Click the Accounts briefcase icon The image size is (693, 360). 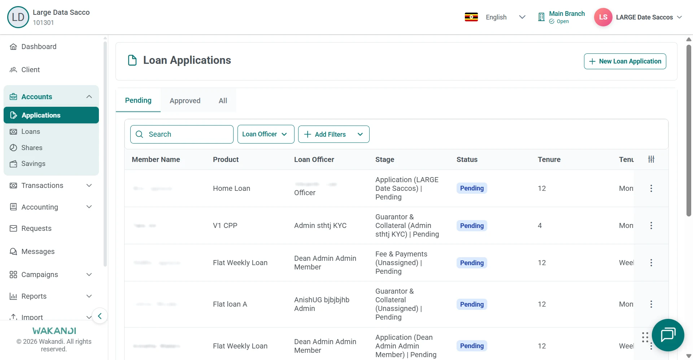coord(13,97)
